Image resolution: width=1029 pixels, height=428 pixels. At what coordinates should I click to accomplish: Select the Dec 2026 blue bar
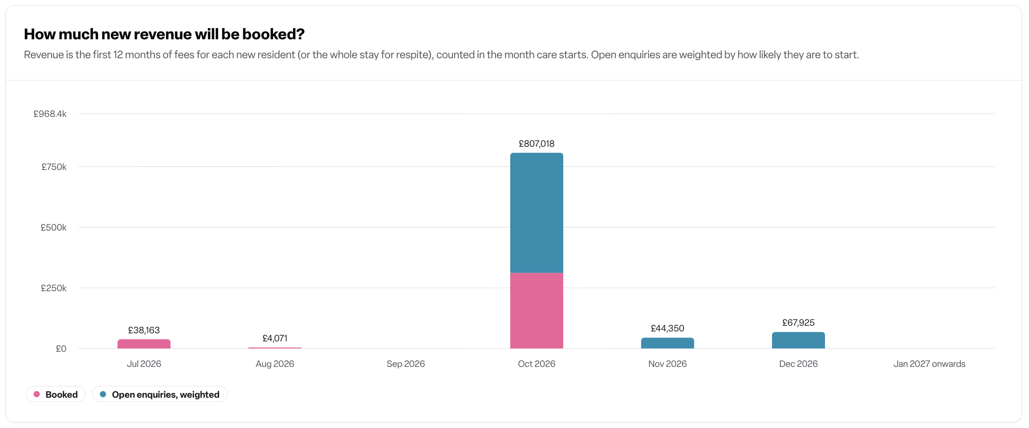click(x=798, y=340)
